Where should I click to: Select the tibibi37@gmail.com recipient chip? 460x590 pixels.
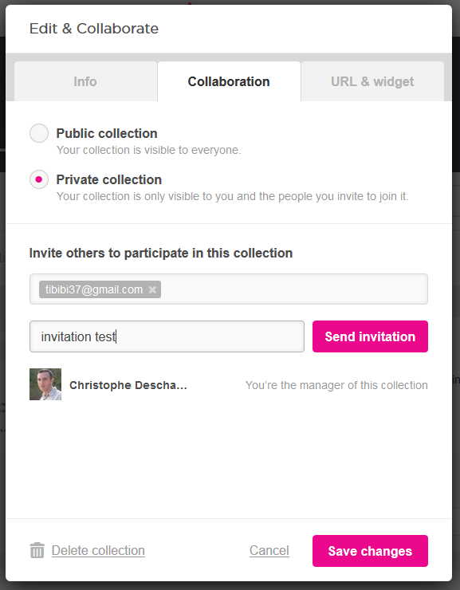[94, 289]
